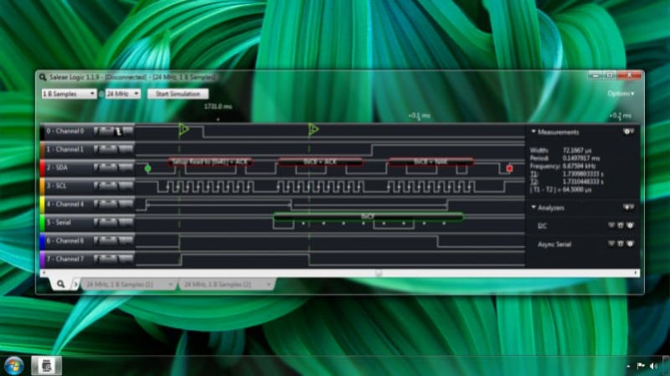Click the 2 - SDA channel label

[x=57, y=168]
